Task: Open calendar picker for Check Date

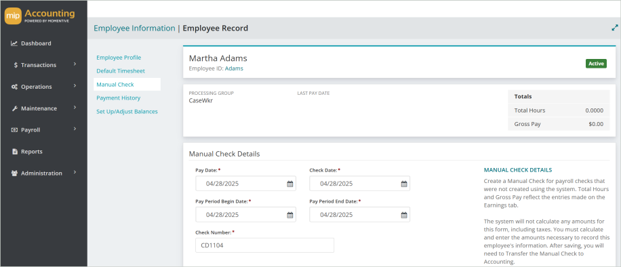Action: click(x=404, y=184)
